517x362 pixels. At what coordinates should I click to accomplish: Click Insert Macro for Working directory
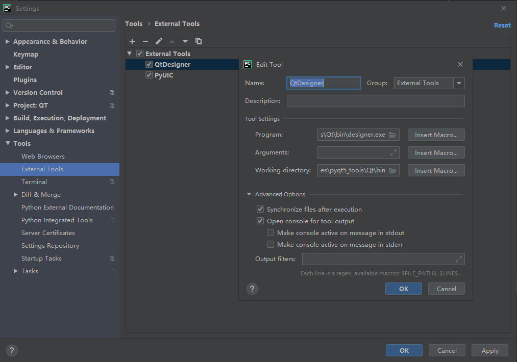pos(436,170)
